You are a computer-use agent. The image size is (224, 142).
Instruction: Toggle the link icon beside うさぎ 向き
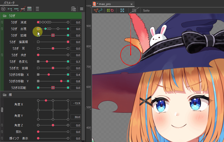2,55
